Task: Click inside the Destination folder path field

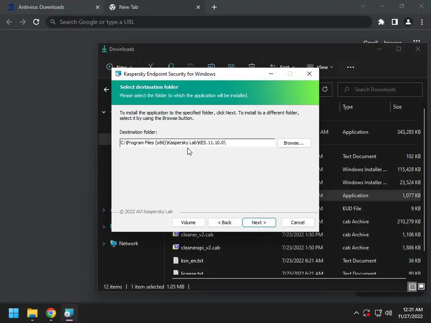Action: tap(197, 143)
